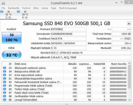This screenshot has width=133, height=105.
Task: Click the Firmware field EXT0CB6Q
Action: pos(69,29)
